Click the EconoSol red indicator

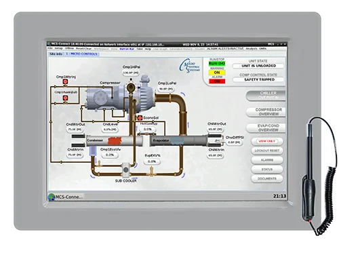(x=140, y=118)
